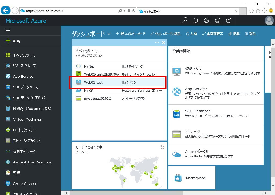Image resolution: width=275 pixels, height=195 pixels.
Task: Open browser tools gear icon
Action: (265, 11)
